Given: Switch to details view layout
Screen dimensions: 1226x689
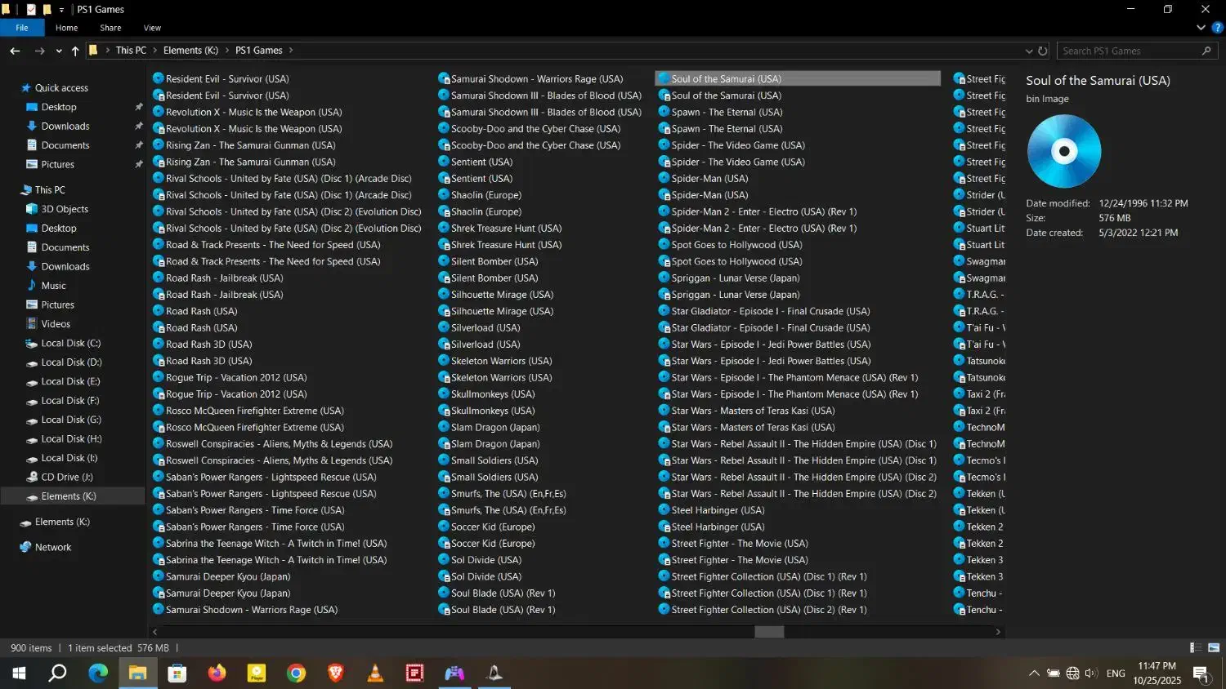Looking at the screenshot, I should click(x=1195, y=648).
